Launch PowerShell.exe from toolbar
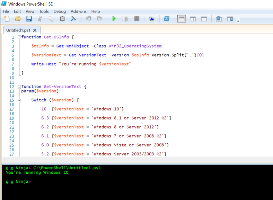Screen dimensions: 273x200 167,19
